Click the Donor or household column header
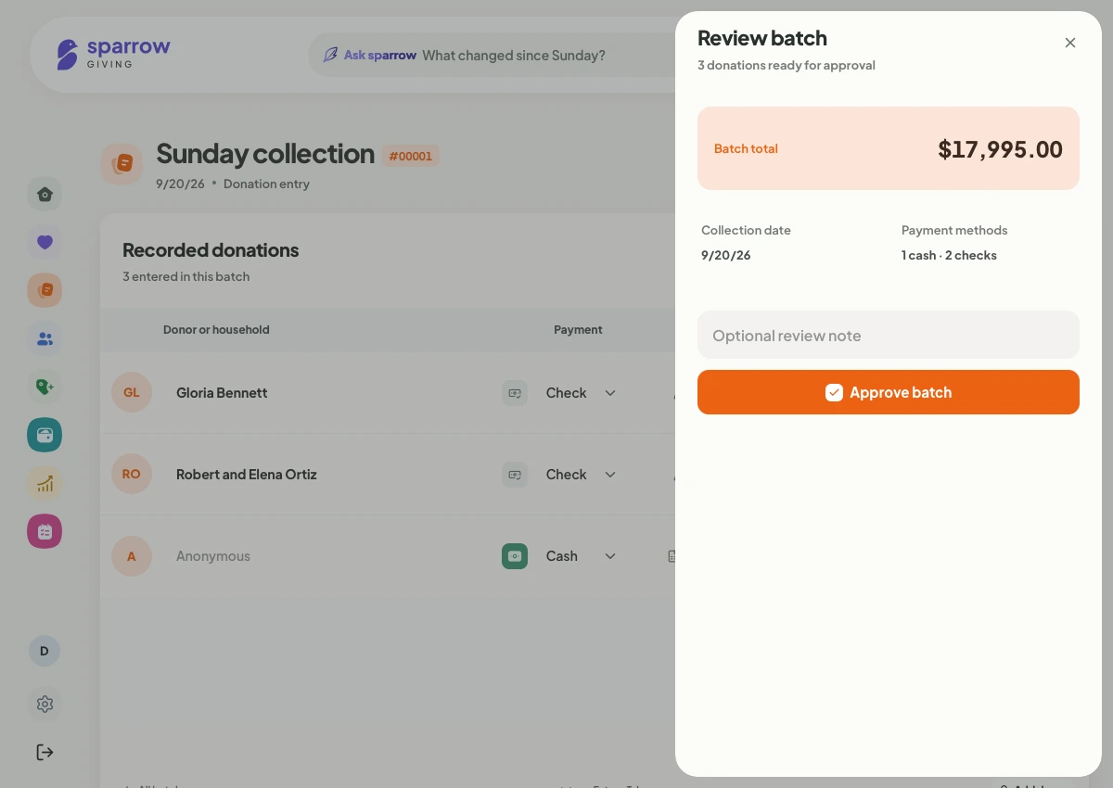This screenshot has width=1113, height=788. point(216,329)
